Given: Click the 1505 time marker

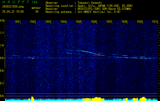Looking at the screenshot, I should click(x=79, y=21).
